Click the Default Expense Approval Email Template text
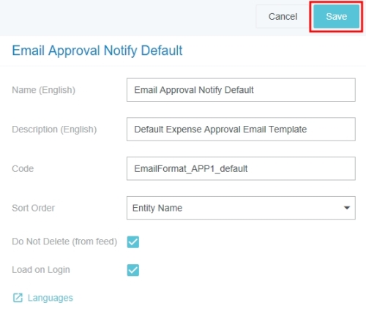366x322 pixels. 220,130
